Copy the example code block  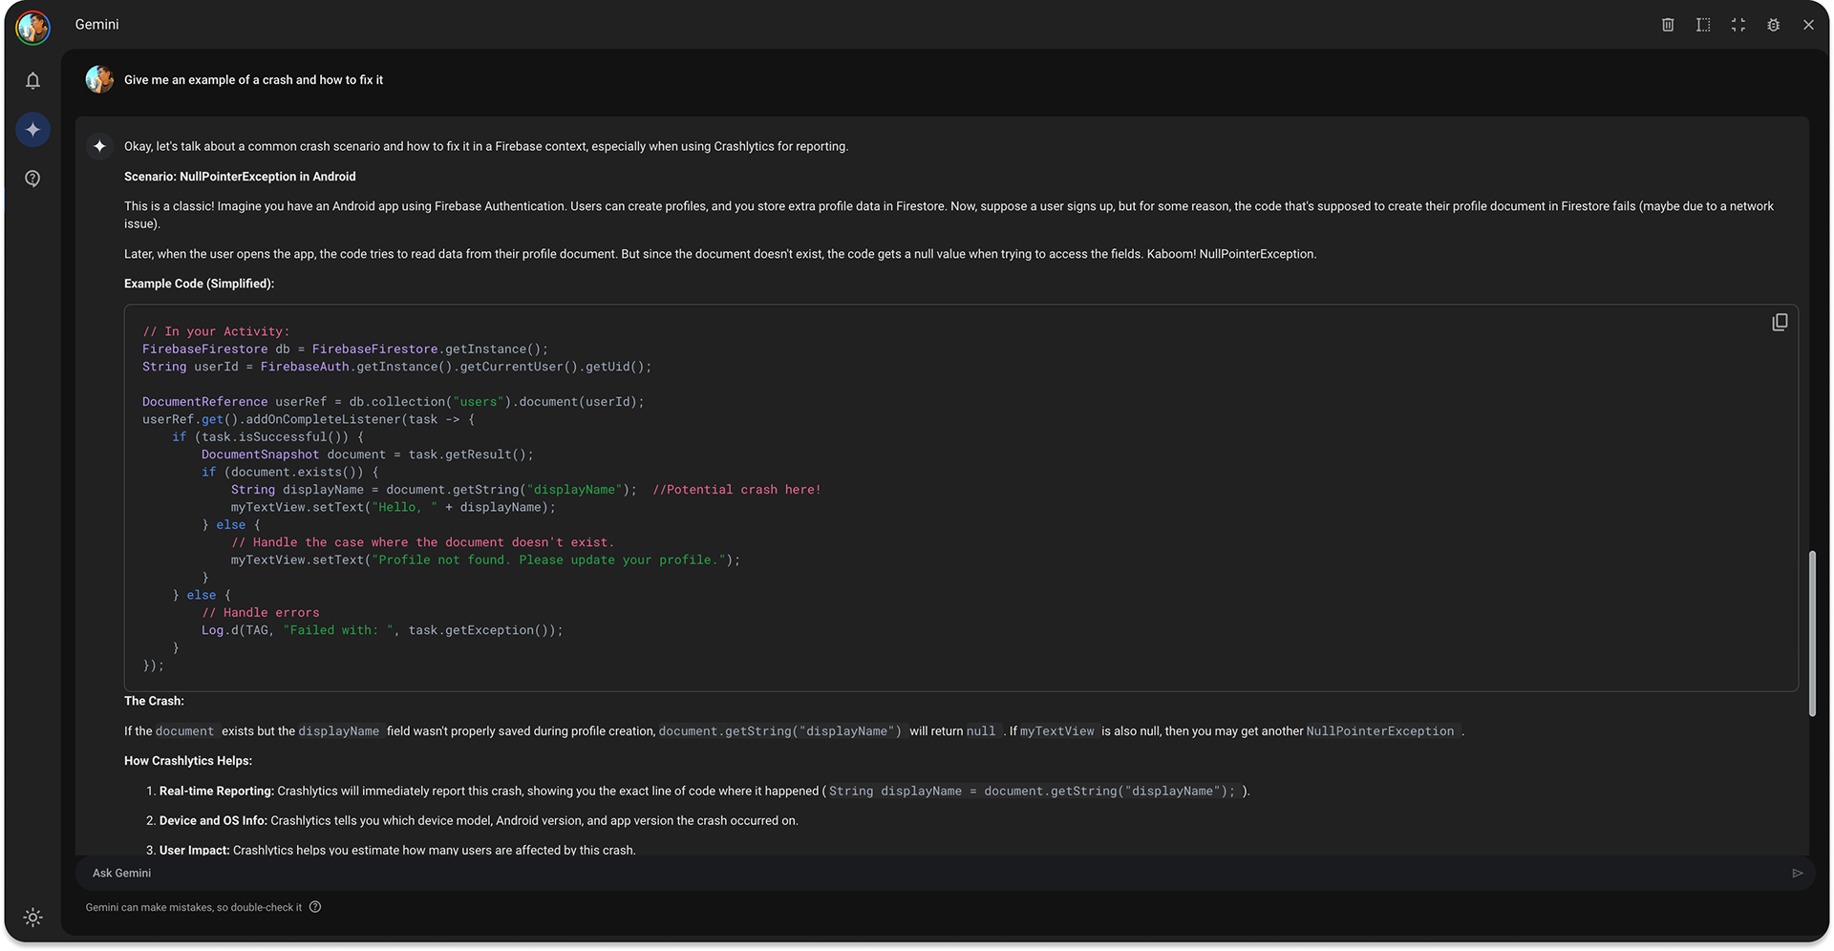click(x=1780, y=323)
